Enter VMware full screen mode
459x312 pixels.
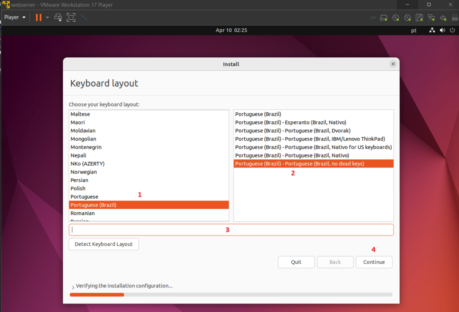71,17
